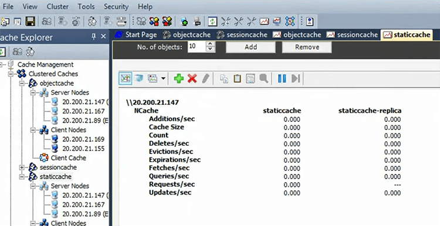Click the first wrench-and-arrow tools icon
440x226 pixels.
[x=225, y=21]
